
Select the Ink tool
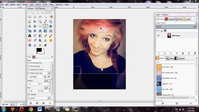[40, 40]
